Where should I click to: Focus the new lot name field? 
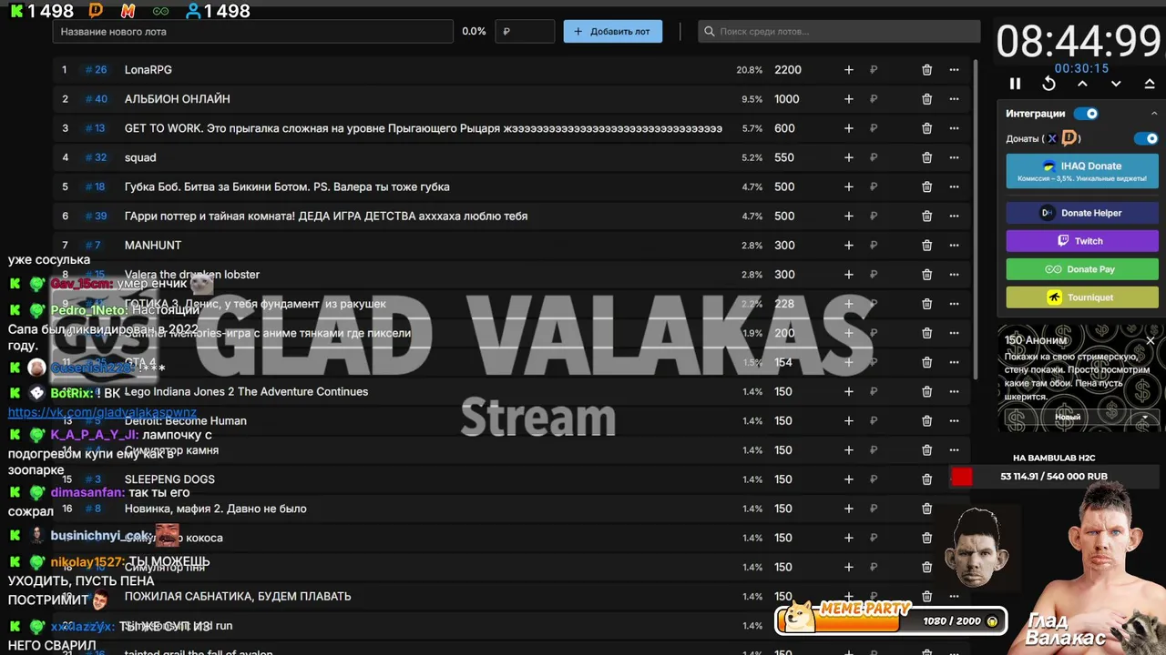[x=253, y=31]
